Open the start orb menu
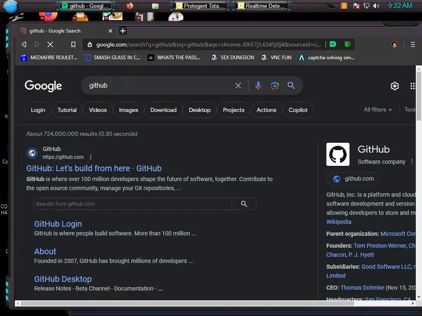Viewport: 422px width, 316px height. 11,6
